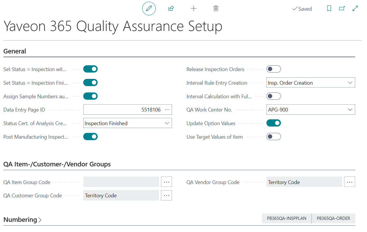The image size is (367, 232).
Task: Click the QA Item Group Code label
Action: click(27, 182)
